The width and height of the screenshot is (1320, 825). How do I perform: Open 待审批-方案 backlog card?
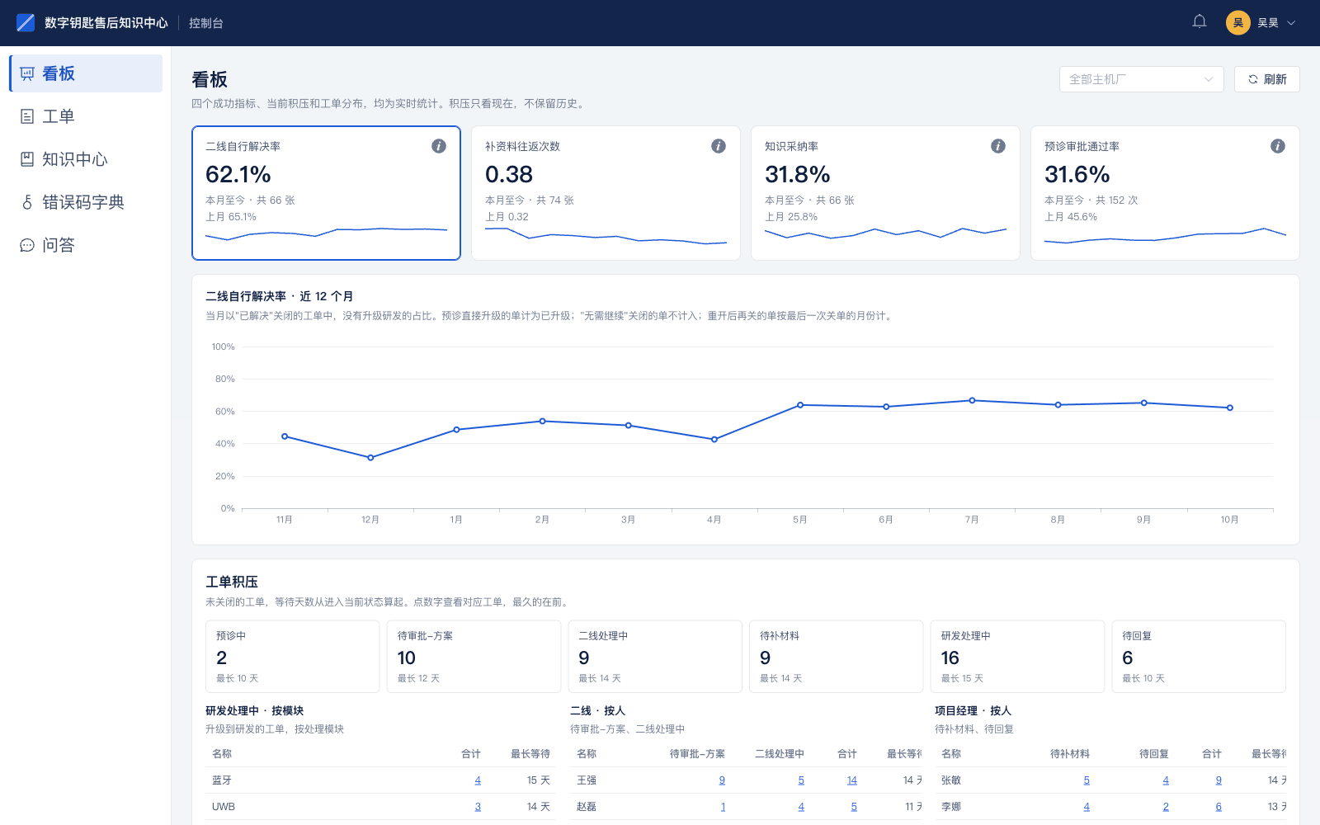pyautogui.click(x=474, y=657)
